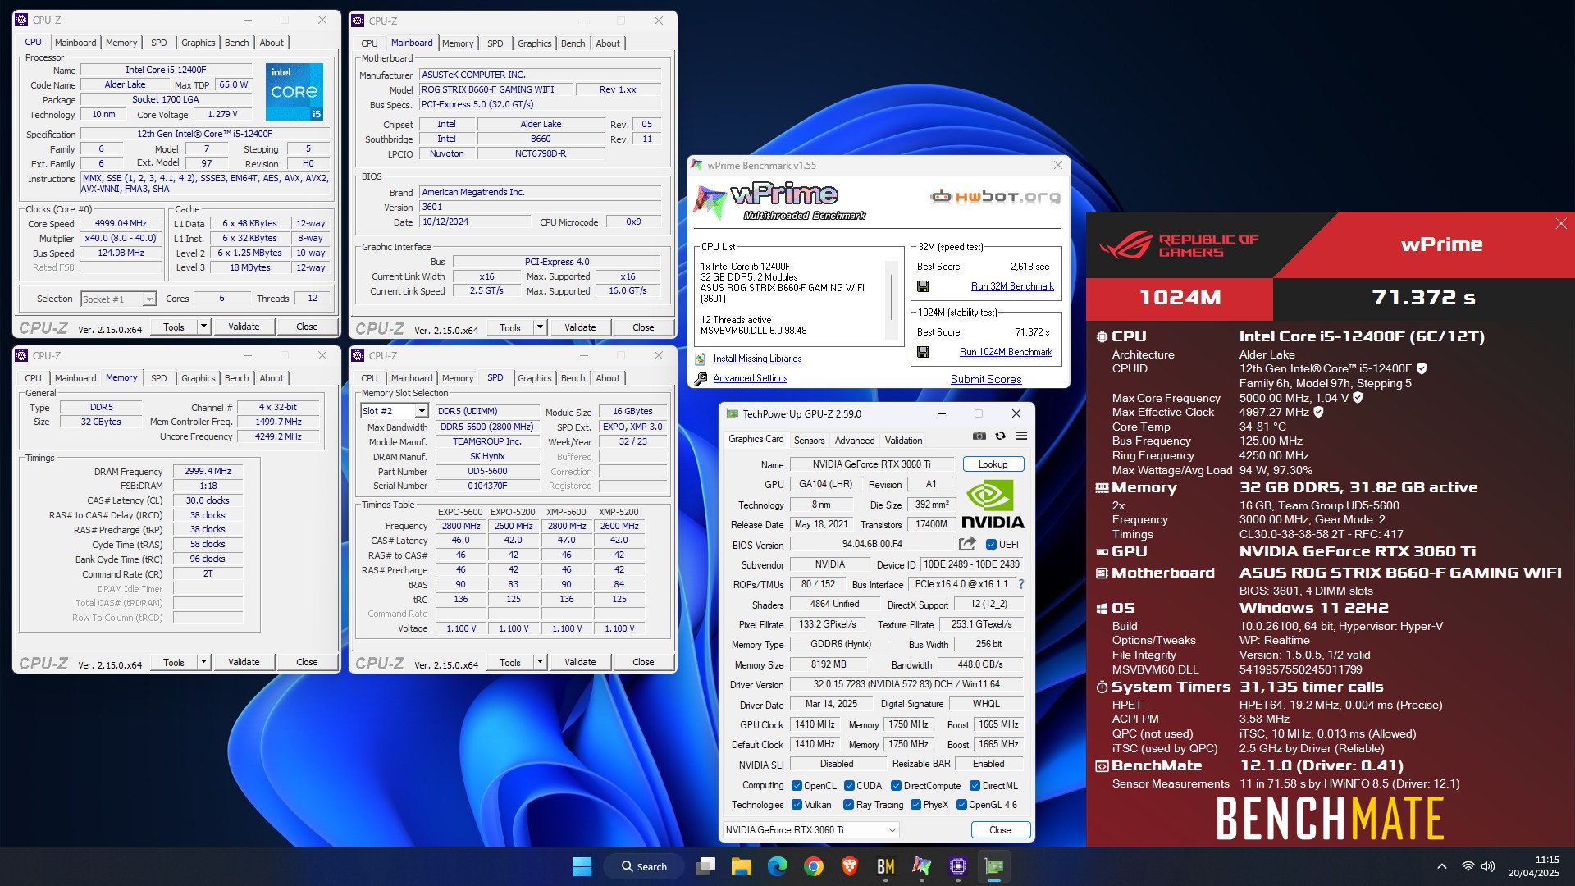The width and height of the screenshot is (1575, 886).
Task: Click the Intel Core i5 logo in CPU-Z
Action: (x=294, y=92)
